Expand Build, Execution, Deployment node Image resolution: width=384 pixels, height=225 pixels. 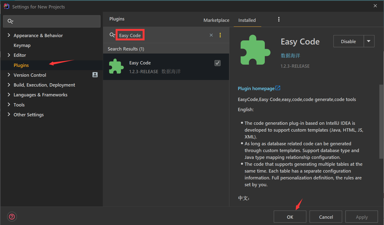[9, 85]
